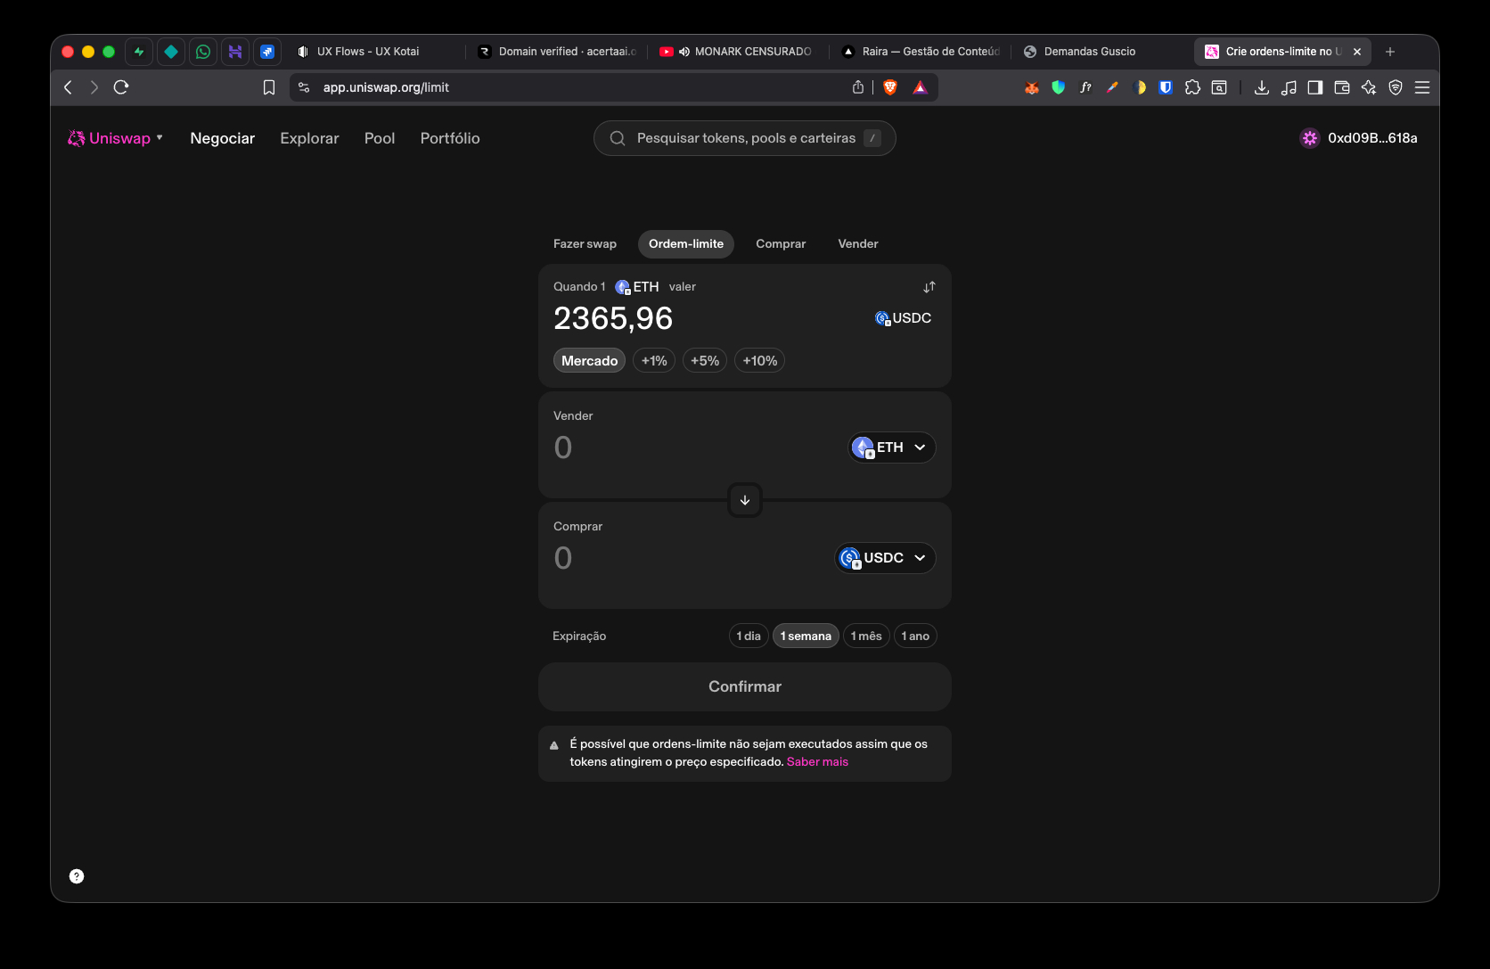Set expiration to 1 semana
The height and width of the screenshot is (969, 1490).
(x=806, y=636)
